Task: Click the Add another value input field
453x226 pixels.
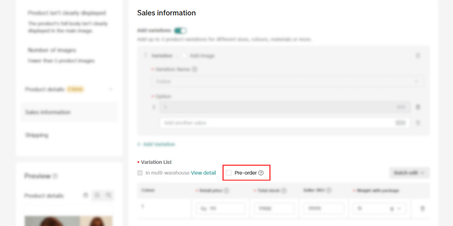Action: pyautogui.click(x=279, y=123)
